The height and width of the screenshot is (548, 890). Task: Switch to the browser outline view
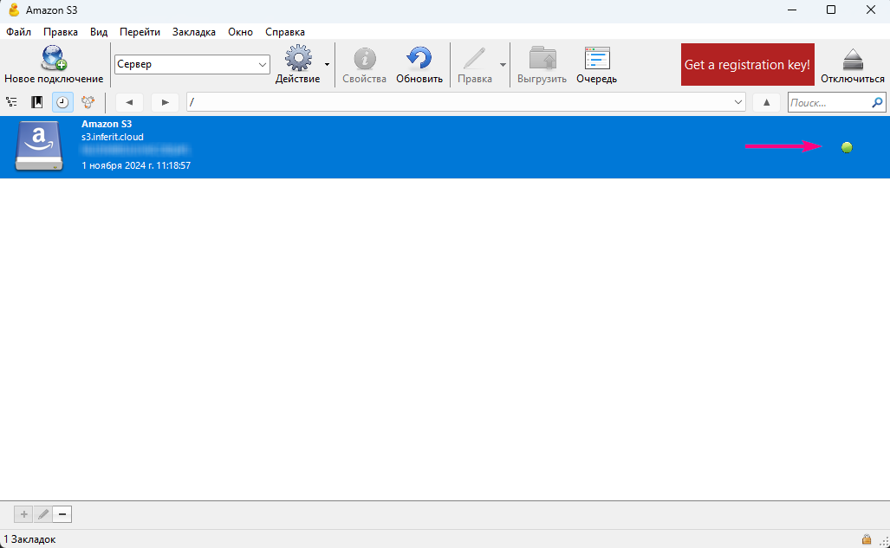click(x=11, y=102)
